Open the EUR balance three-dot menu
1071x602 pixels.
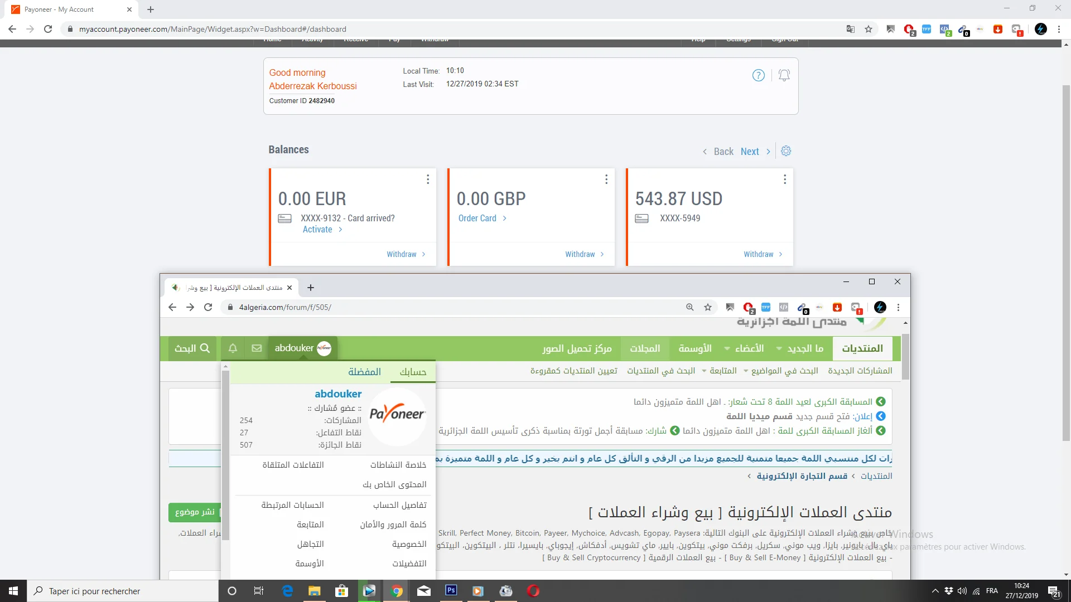pyautogui.click(x=428, y=179)
